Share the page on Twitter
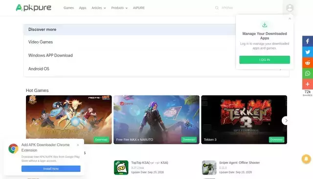313x179 pixels. coord(308,52)
